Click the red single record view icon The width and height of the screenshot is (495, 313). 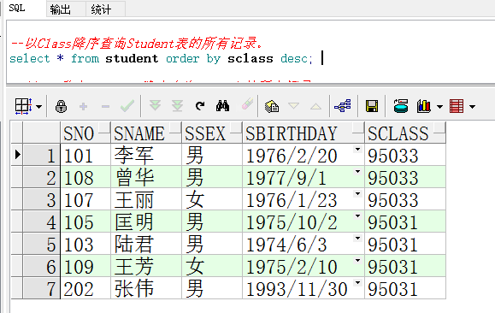(457, 106)
